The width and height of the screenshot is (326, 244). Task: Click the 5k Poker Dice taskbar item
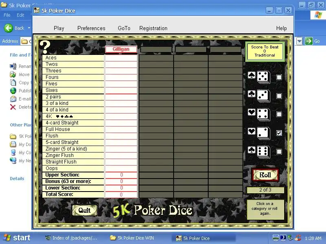coord(204,238)
